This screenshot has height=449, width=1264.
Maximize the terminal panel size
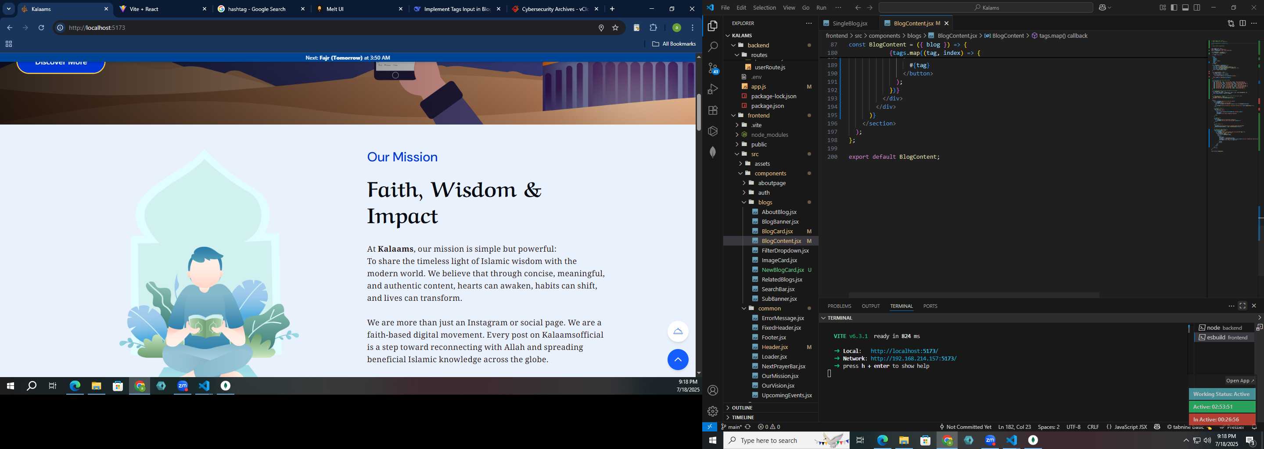point(1242,306)
